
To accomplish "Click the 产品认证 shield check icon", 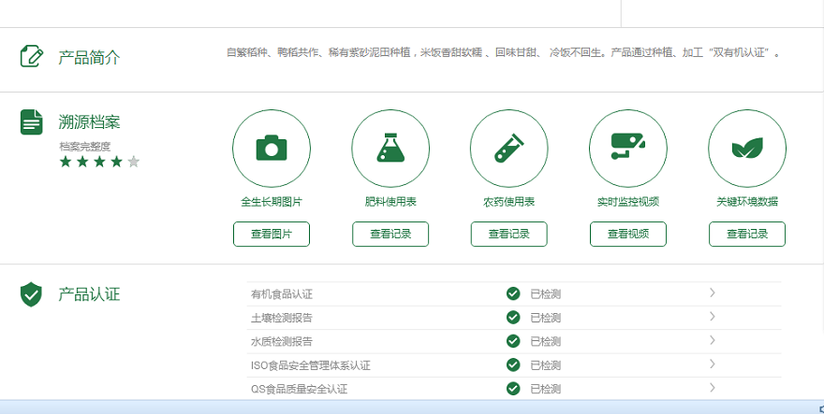I will 32,294.
